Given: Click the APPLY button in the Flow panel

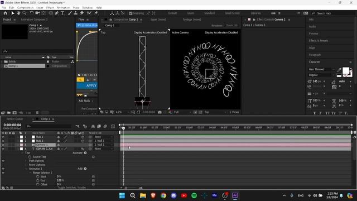Looking at the screenshot, I should [87, 85].
